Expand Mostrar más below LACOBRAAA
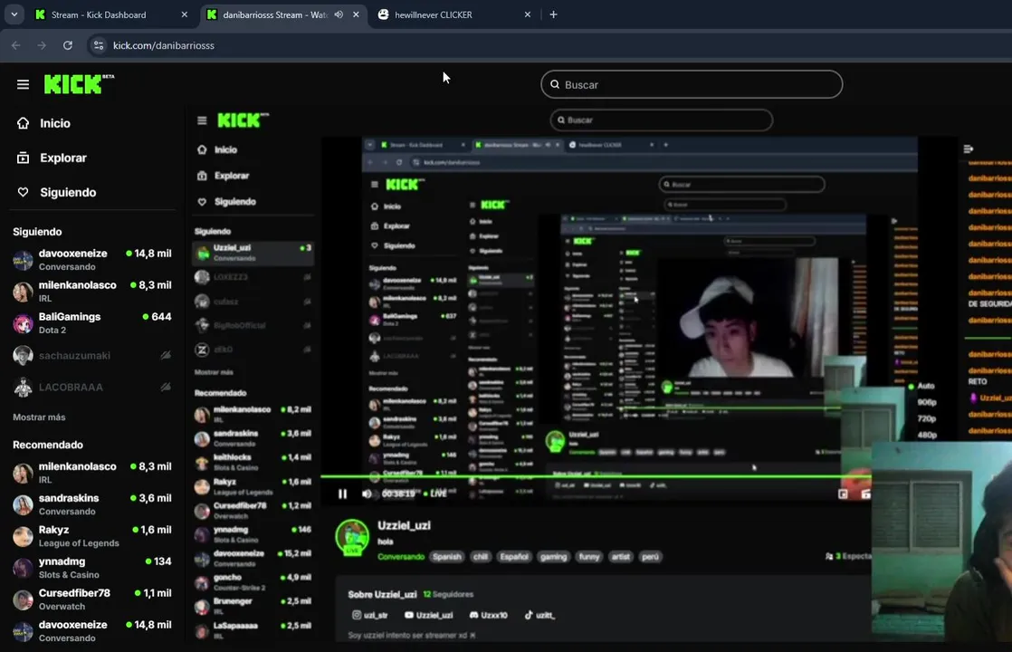The width and height of the screenshot is (1012, 652). click(39, 417)
